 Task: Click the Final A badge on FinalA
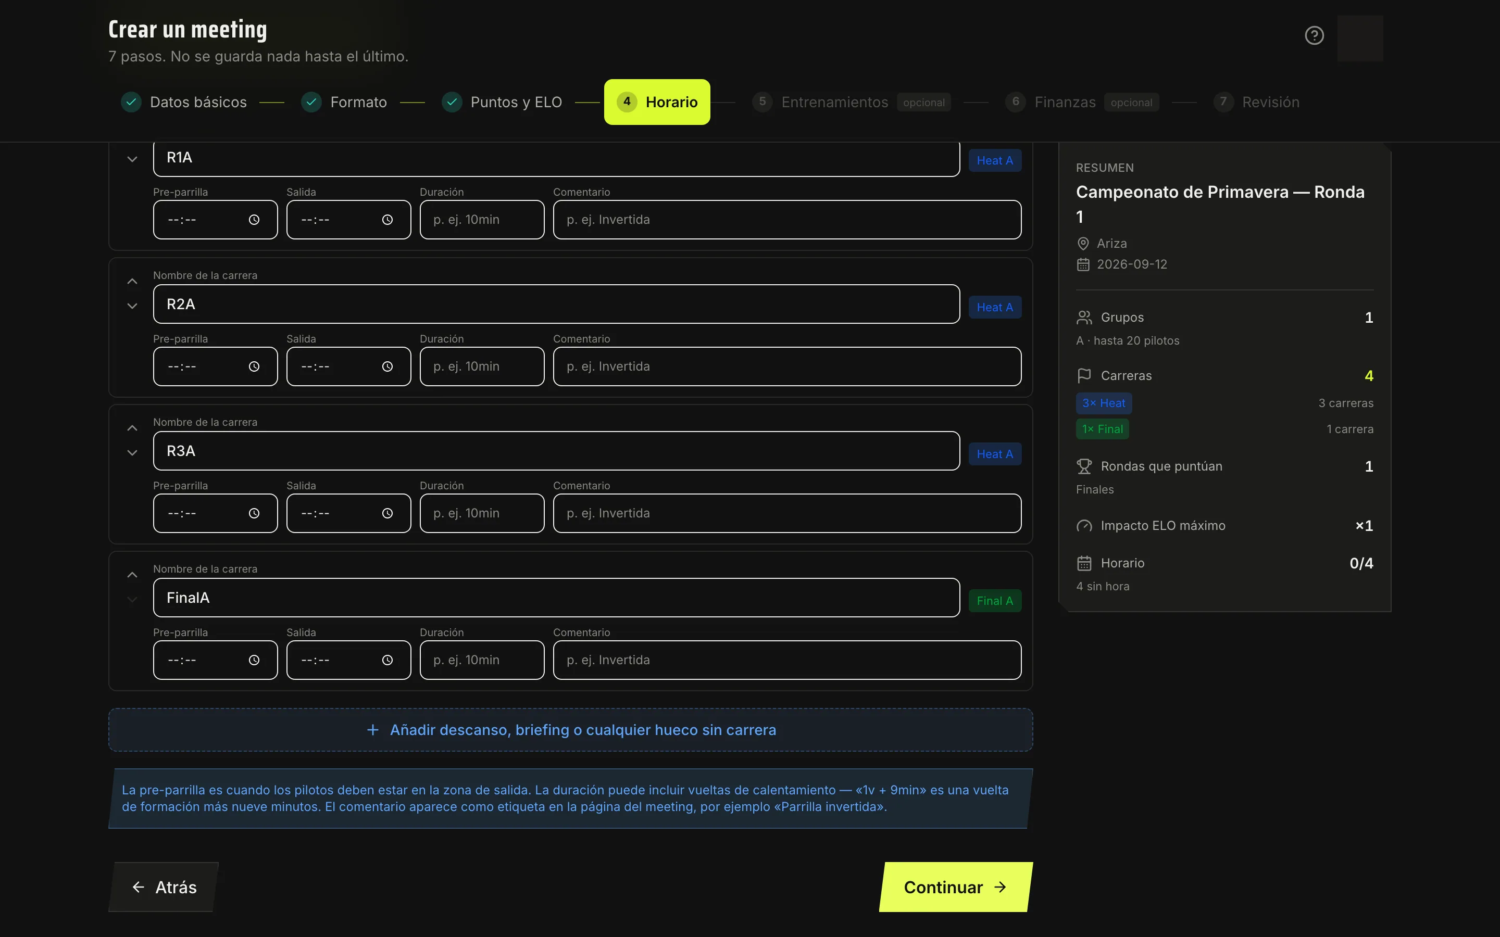pyautogui.click(x=995, y=601)
